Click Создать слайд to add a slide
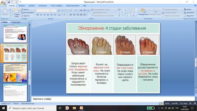Viewport: 197px width, 111px height. click(x=17, y=13)
